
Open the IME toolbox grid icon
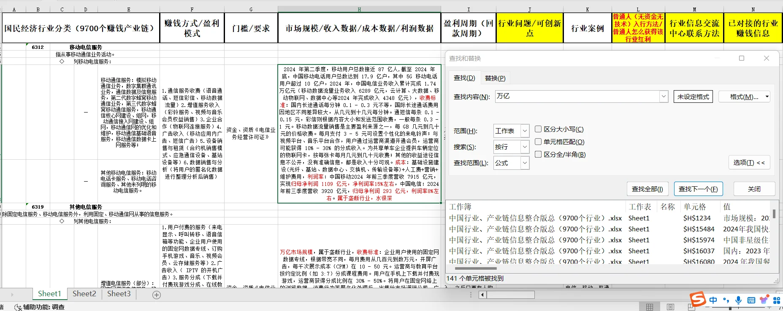click(x=777, y=300)
